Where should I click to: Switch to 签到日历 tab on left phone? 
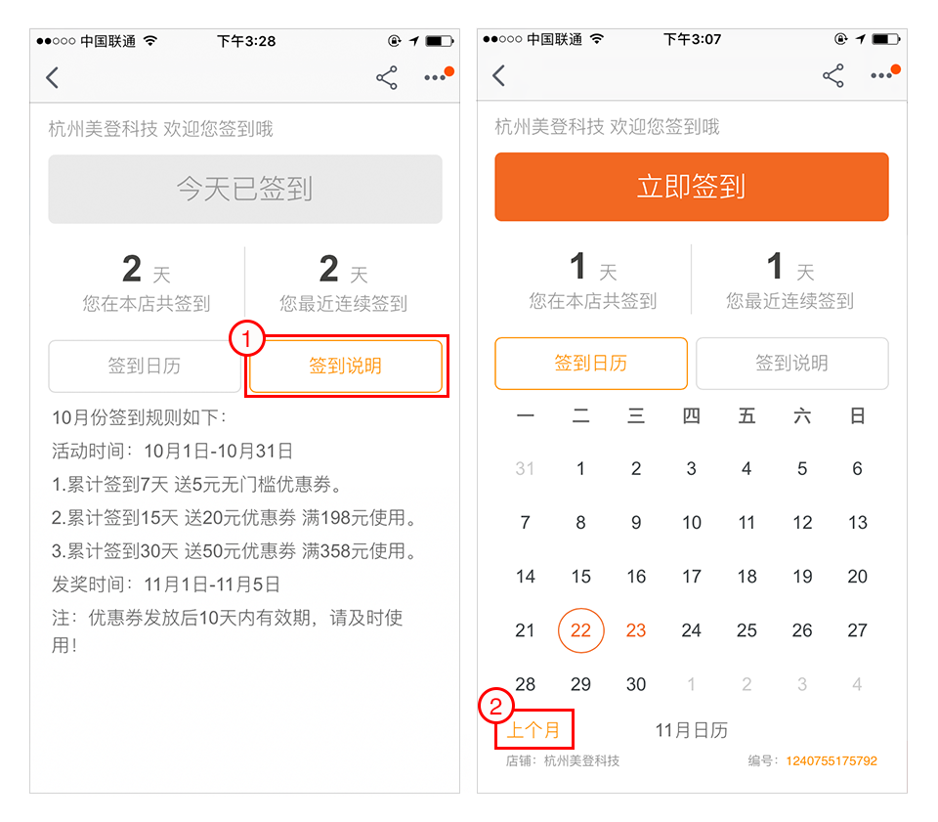(145, 366)
